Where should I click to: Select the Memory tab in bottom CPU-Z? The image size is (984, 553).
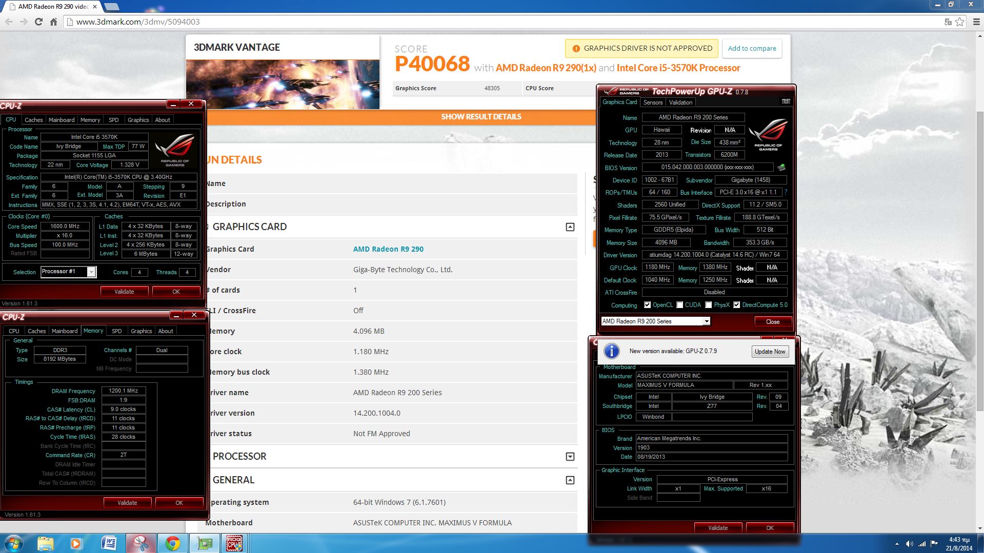click(x=93, y=331)
